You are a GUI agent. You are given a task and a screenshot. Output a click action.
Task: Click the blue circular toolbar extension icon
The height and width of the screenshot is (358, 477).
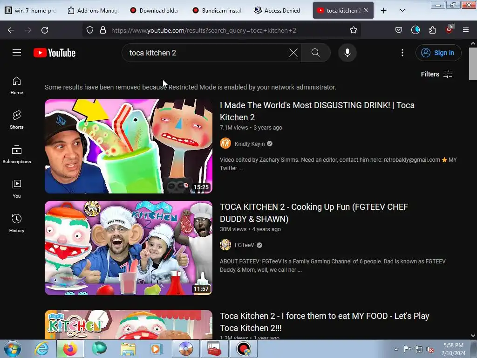(415, 30)
